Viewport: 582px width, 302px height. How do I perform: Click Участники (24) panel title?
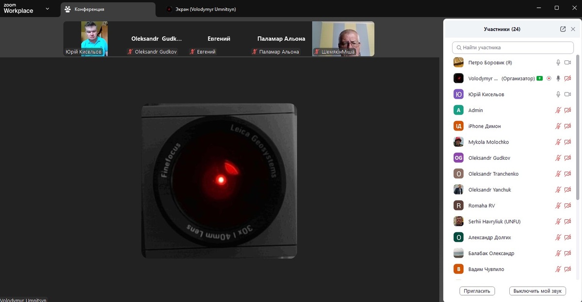502,29
